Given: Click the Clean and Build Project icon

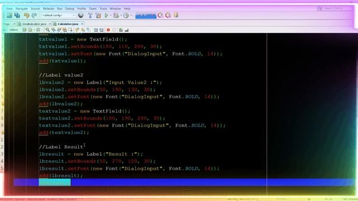Looking at the screenshot, I should tap(98, 15).
